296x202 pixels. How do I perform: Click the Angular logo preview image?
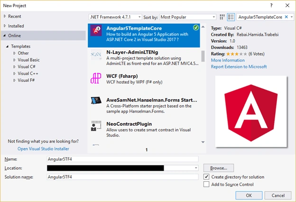click(x=251, y=111)
